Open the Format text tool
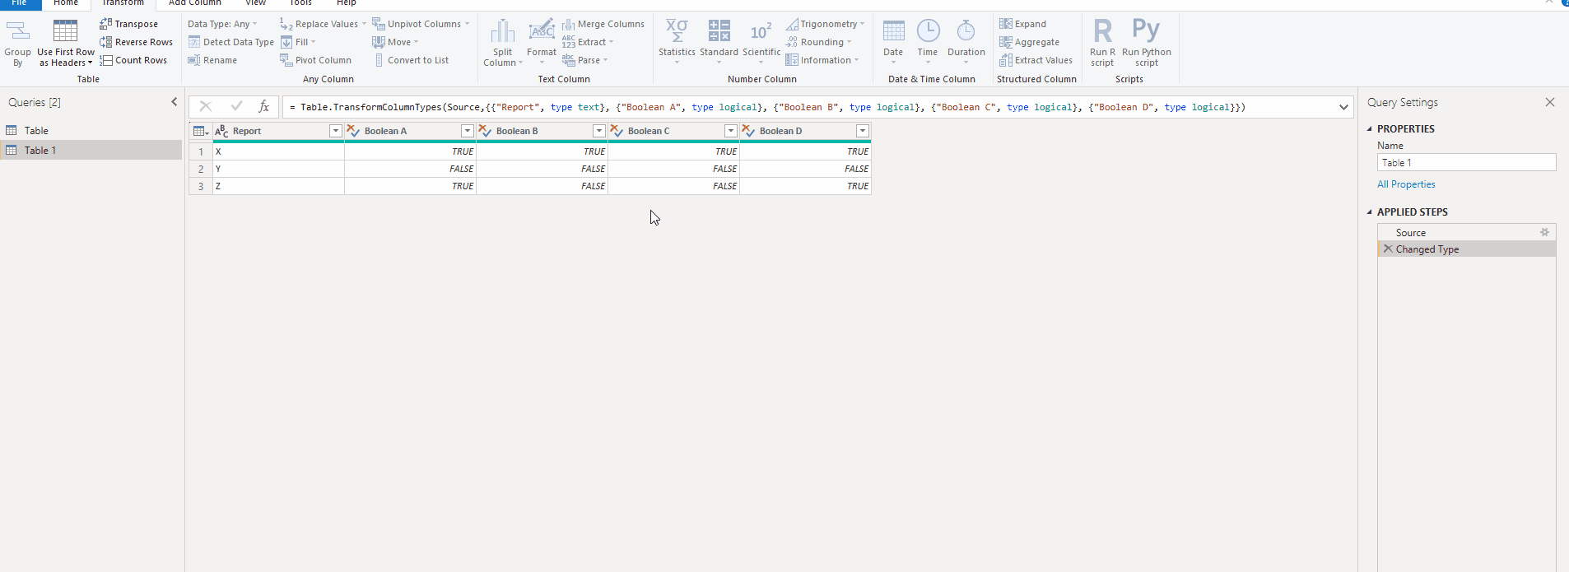This screenshot has height=572, width=1569. (542, 43)
